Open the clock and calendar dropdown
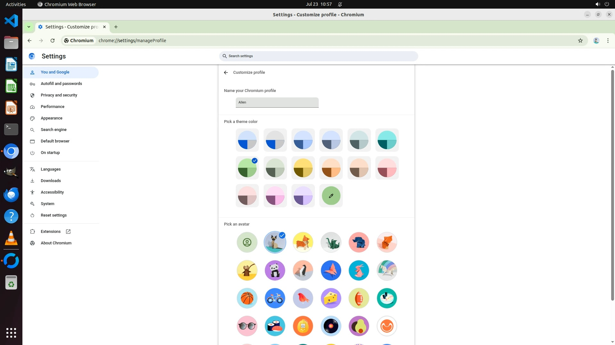This screenshot has width=615, height=345. click(318, 4)
